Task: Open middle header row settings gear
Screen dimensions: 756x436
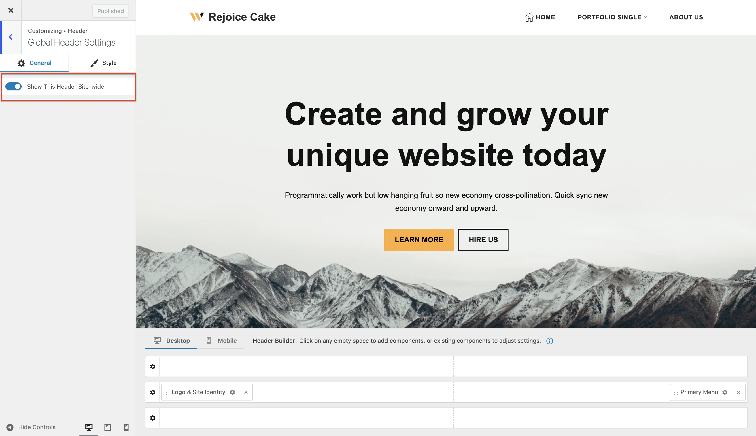Action: [153, 392]
